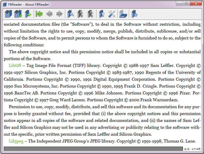
Task: Maximize the FBReader window
Action: click(186, 4)
